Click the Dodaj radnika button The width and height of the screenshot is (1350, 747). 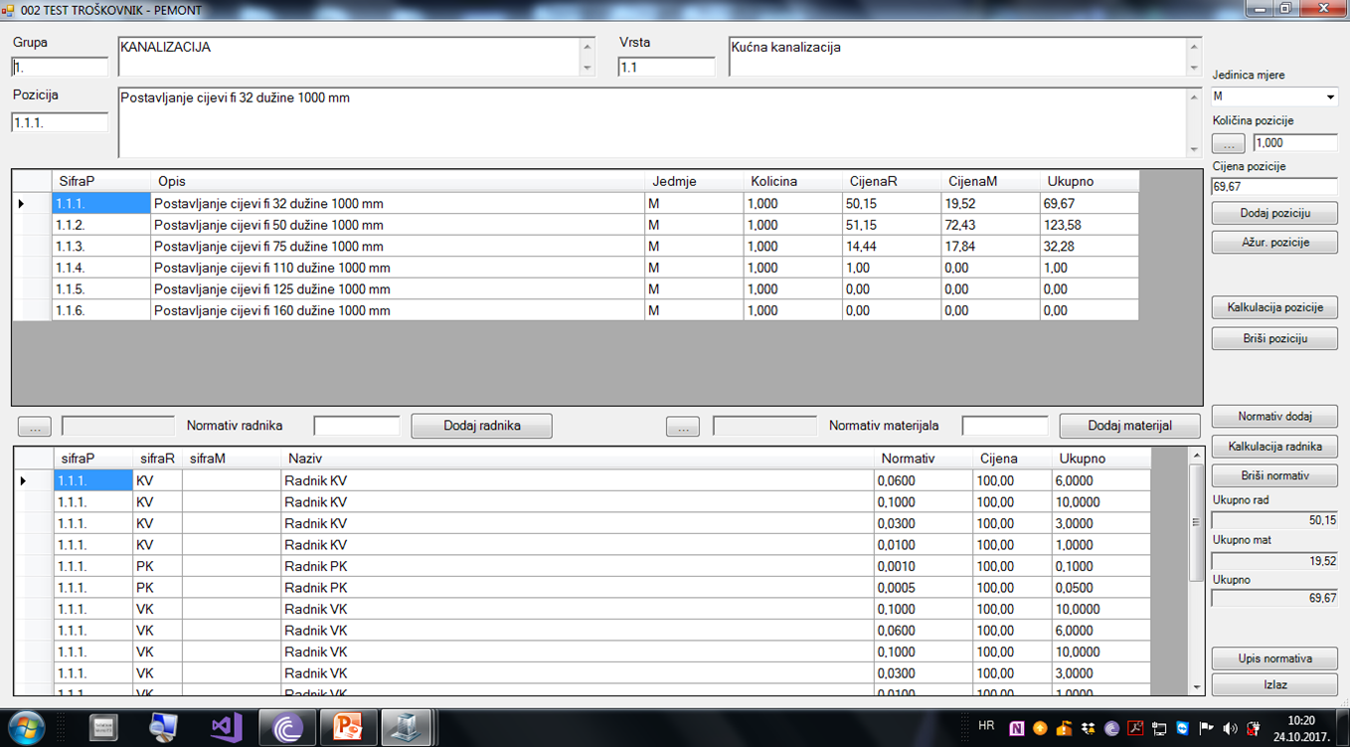[x=481, y=426]
